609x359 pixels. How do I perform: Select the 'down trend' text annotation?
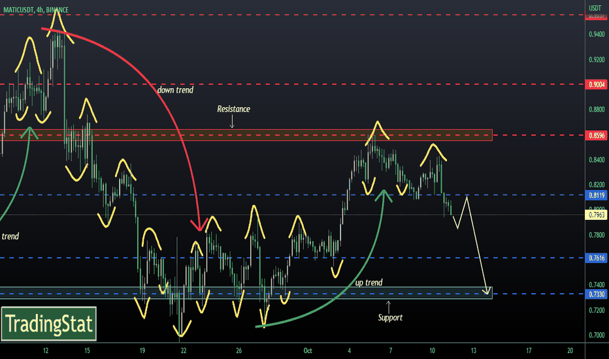175,89
